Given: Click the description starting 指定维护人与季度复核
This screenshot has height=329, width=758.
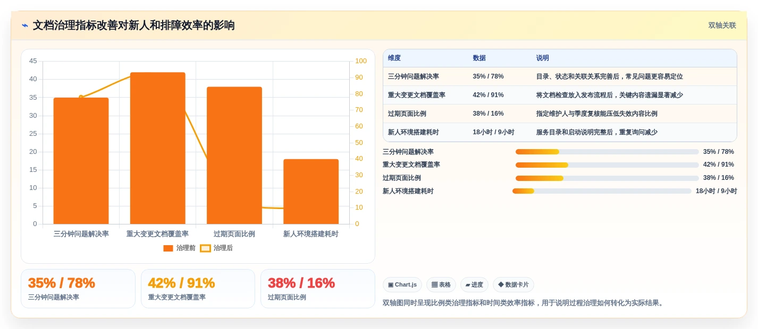Looking at the screenshot, I should (596, 114).
